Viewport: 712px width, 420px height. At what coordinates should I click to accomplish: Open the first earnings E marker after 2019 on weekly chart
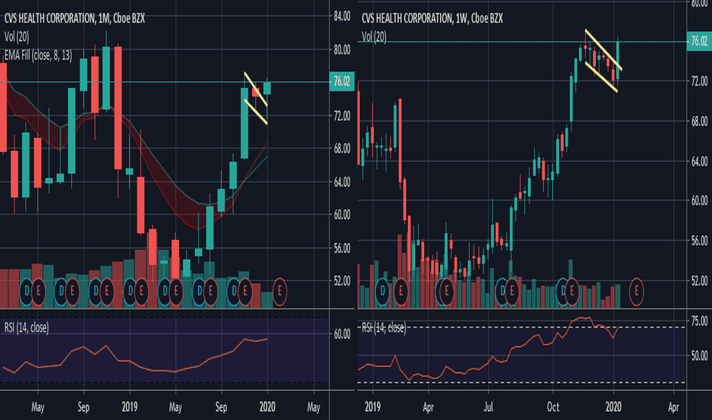(401, 291)
